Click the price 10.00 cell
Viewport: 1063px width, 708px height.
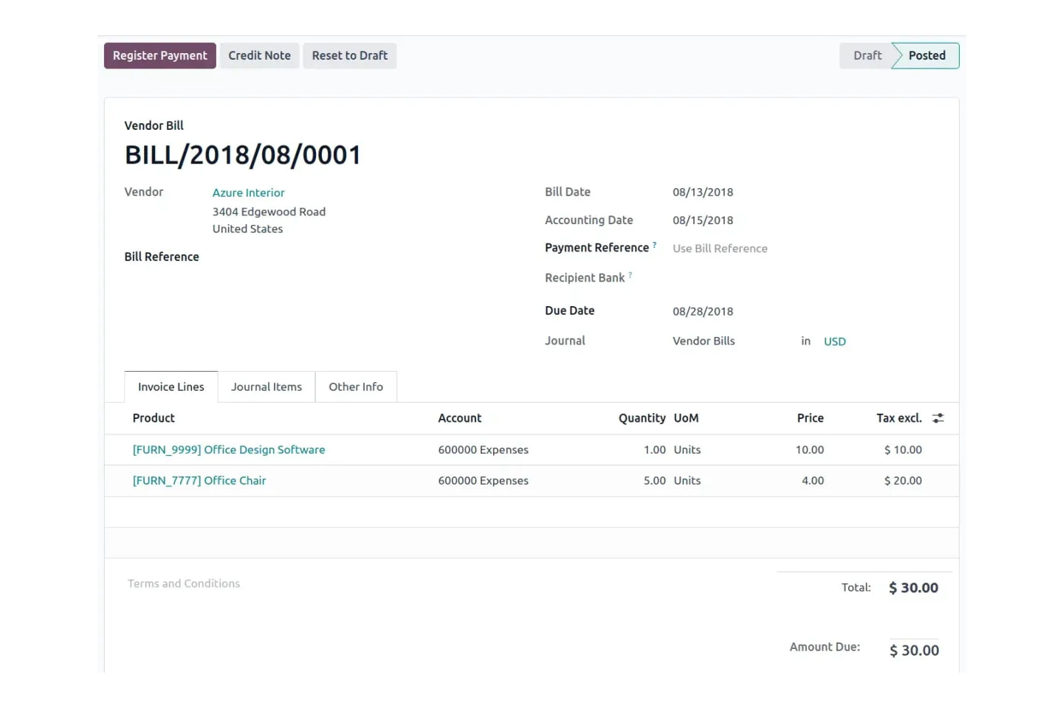(810, 450)
